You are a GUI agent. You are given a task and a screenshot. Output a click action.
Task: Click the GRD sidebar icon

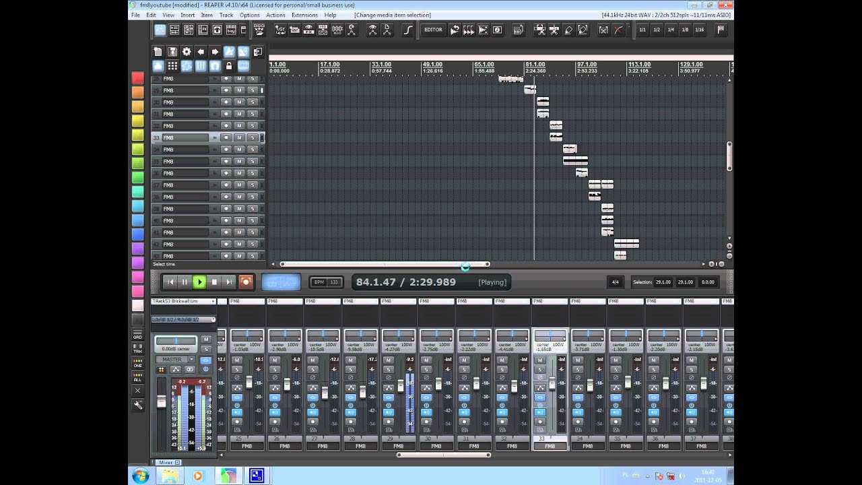point(137,336)
